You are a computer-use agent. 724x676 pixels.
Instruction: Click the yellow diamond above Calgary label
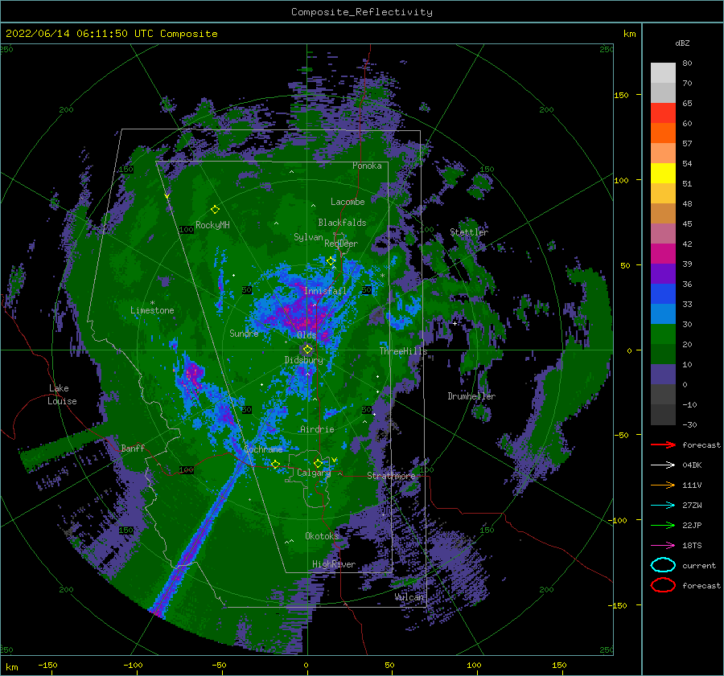318,463
